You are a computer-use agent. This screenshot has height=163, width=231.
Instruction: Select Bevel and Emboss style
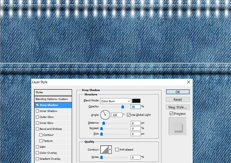(51, 129)
